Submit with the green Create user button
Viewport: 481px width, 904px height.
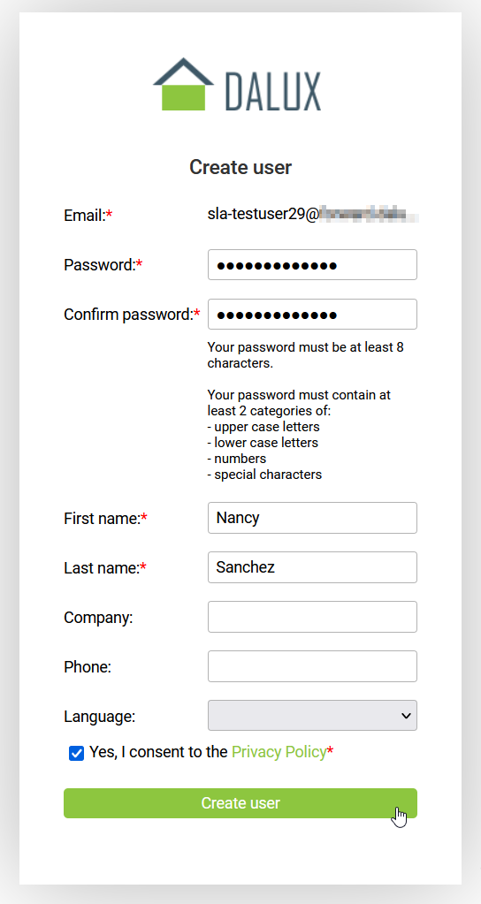[x=240, y=803]
